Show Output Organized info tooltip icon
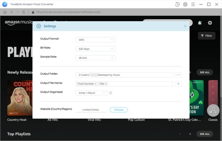Image resolution: width=222 pixels, height=141 pixels. (x=111, y=93)
